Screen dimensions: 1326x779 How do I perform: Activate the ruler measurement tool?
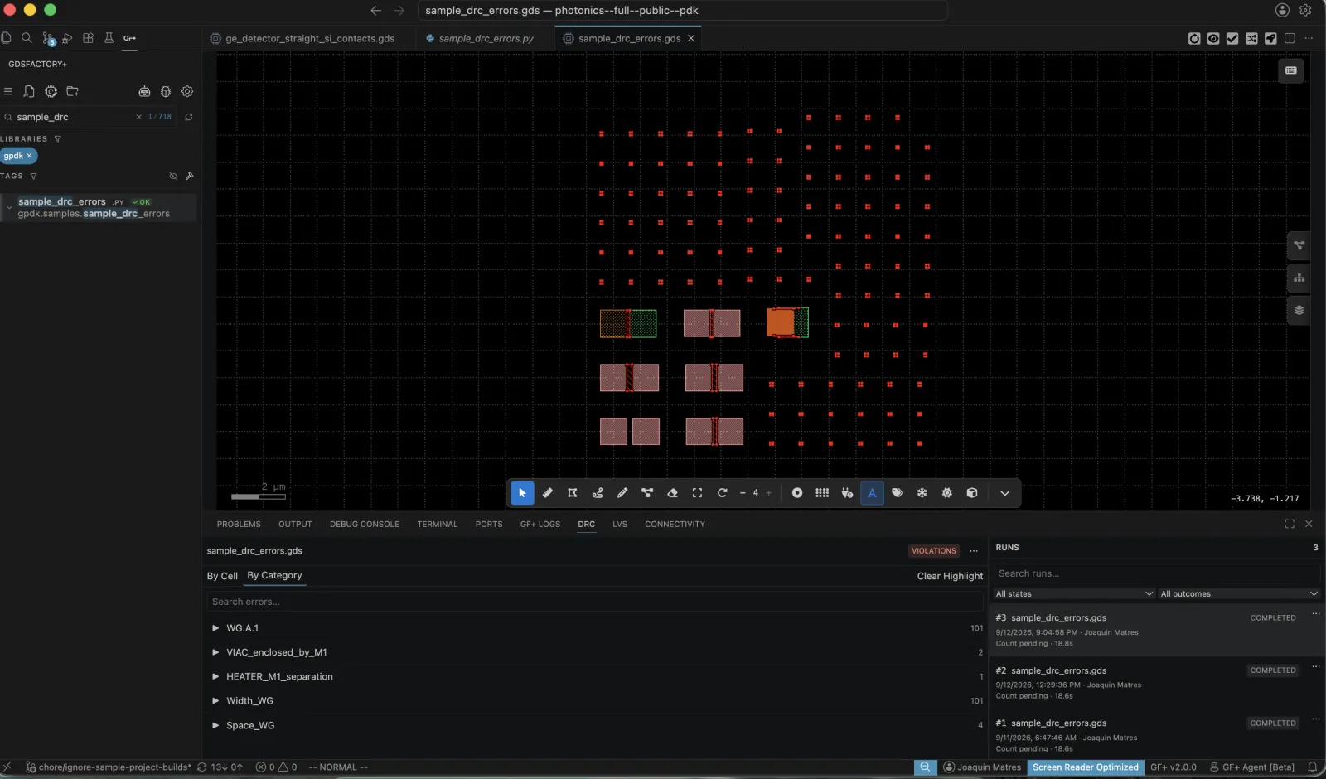click(x=547, y=493)
